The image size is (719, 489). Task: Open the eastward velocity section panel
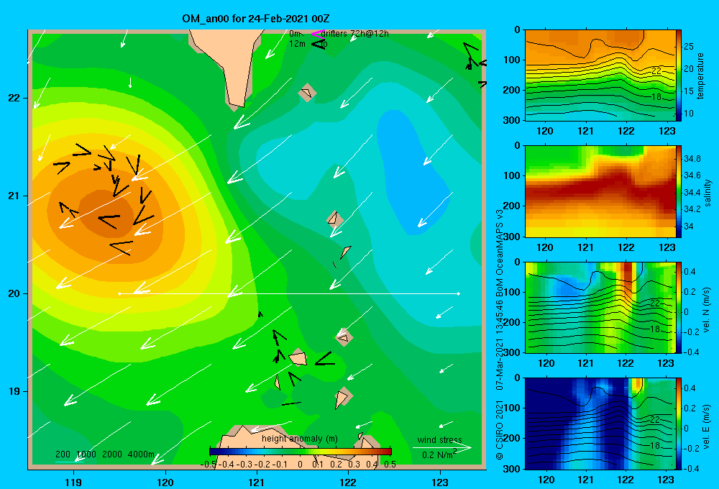600,424
